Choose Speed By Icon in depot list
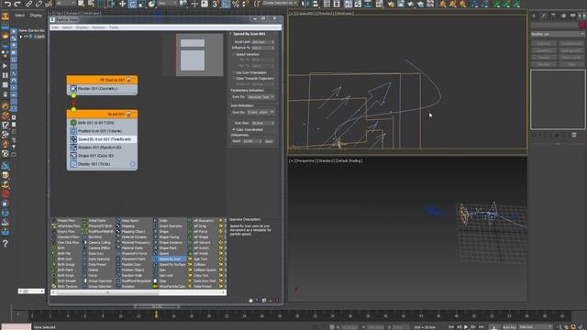Viewport: 587px width, 330px height. point(169,258)
